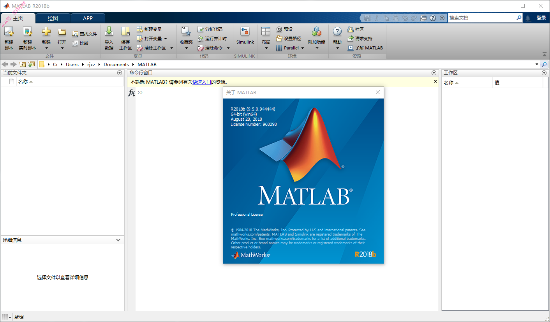The image size is (550, 322).
Task: Click the search folder icon by address bar
Action: [x=544, y=65]
